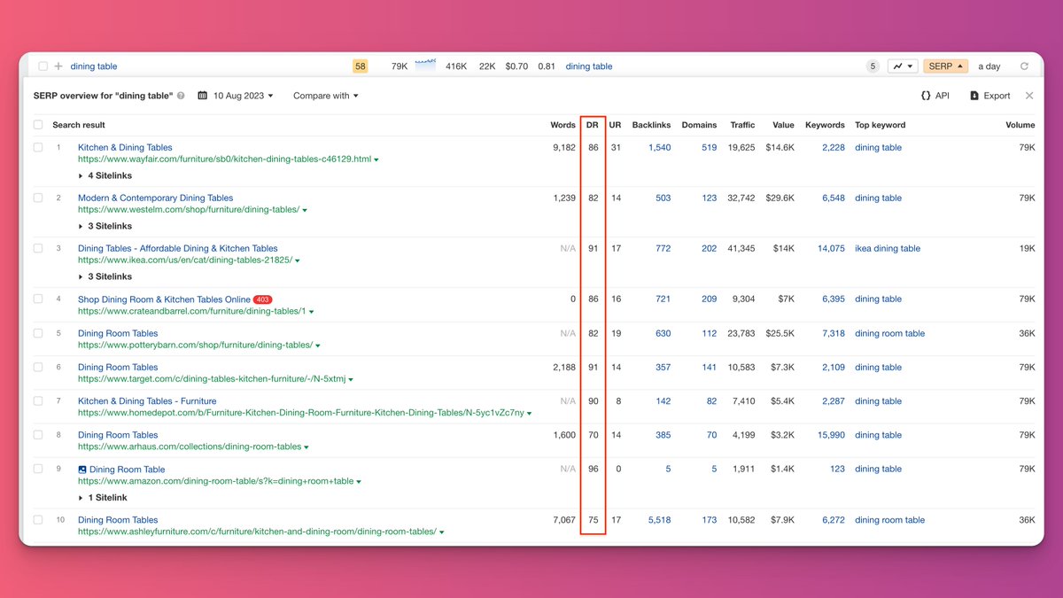Check the box for the homedepot.com result
This screenshot has width=1063, height=598.
pyautogui.click(x=38, y=401)
